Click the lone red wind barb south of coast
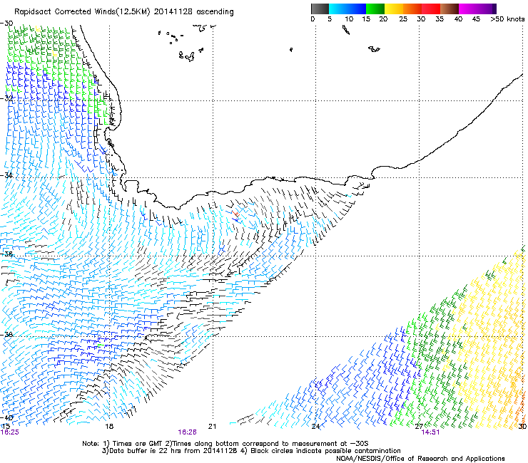528x463 pixels. pyautogui.click(x=235, y=214)
